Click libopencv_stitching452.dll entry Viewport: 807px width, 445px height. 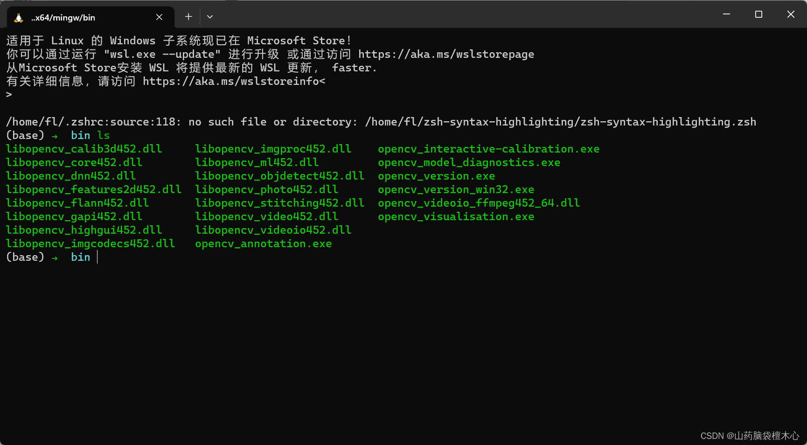coord(280,203)
